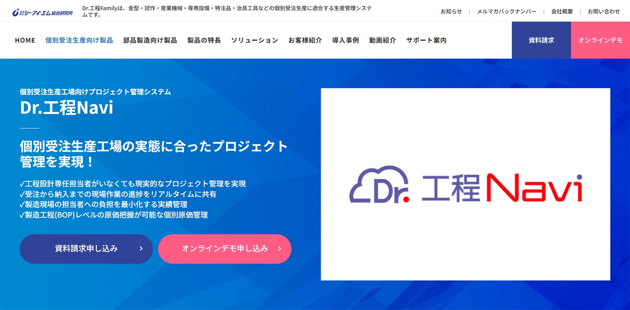
Task: Click the chevron arrow on オンラインデモ申し込み button
Action: 280,248
